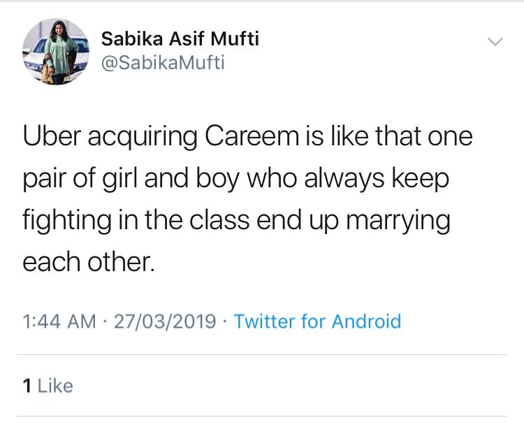The width and height of the screenshot is (524, 427).
Task: Click the bold number 1 beside Like
Action: (x=27, y=386)
